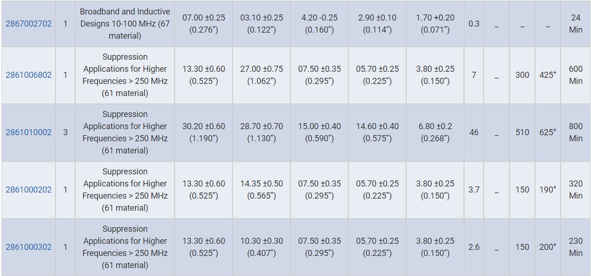Open part number 2867002702 link
Viewport: 591px width, 276px height.
[28, 24]
